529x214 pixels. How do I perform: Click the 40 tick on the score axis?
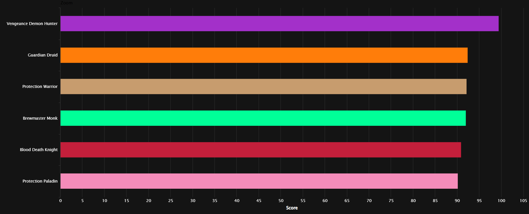point(237,201)
